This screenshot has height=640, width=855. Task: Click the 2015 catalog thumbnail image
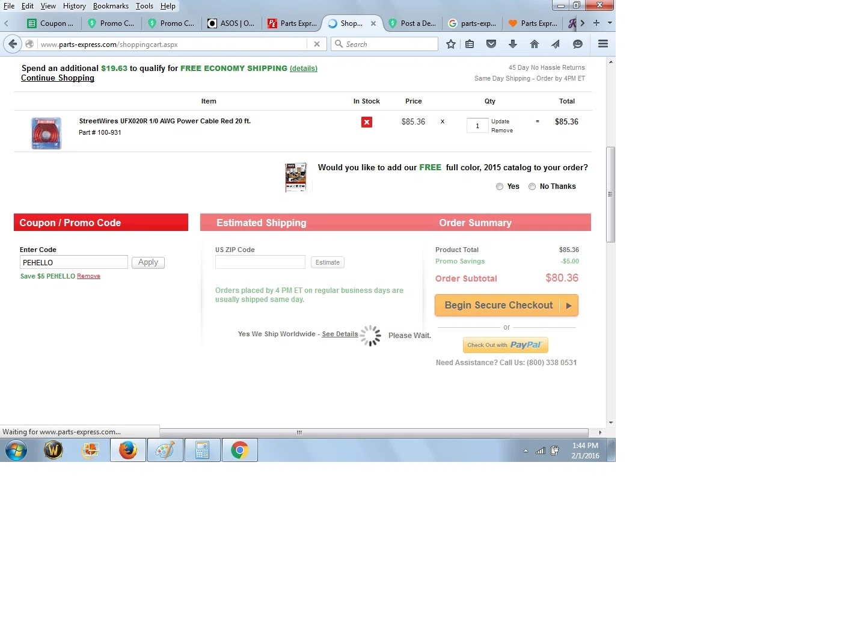point(296,177)
